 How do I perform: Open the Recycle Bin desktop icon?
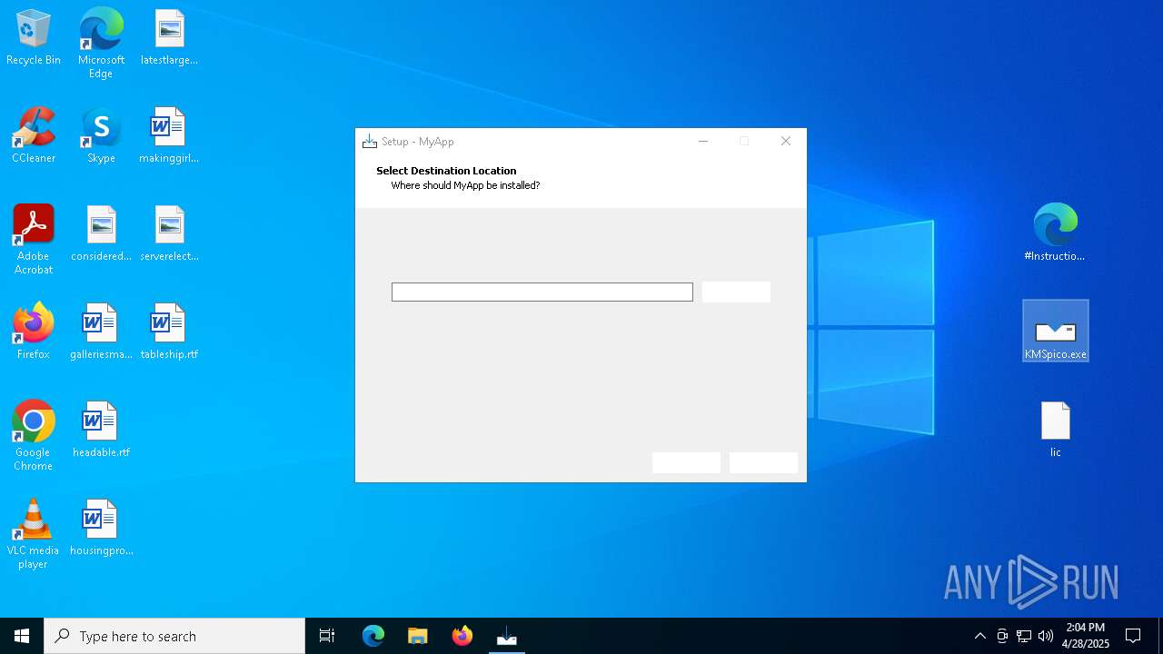tap(34, 38)
